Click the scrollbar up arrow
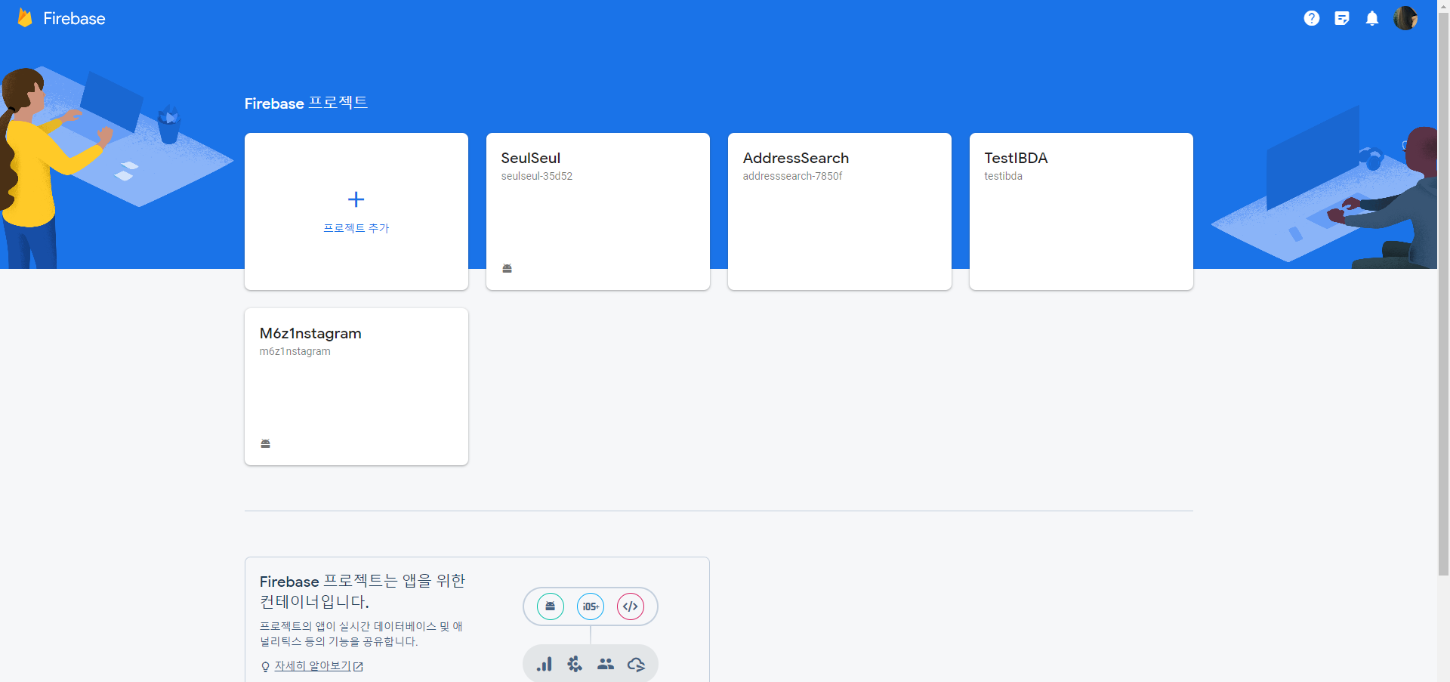 [1444, 6]
